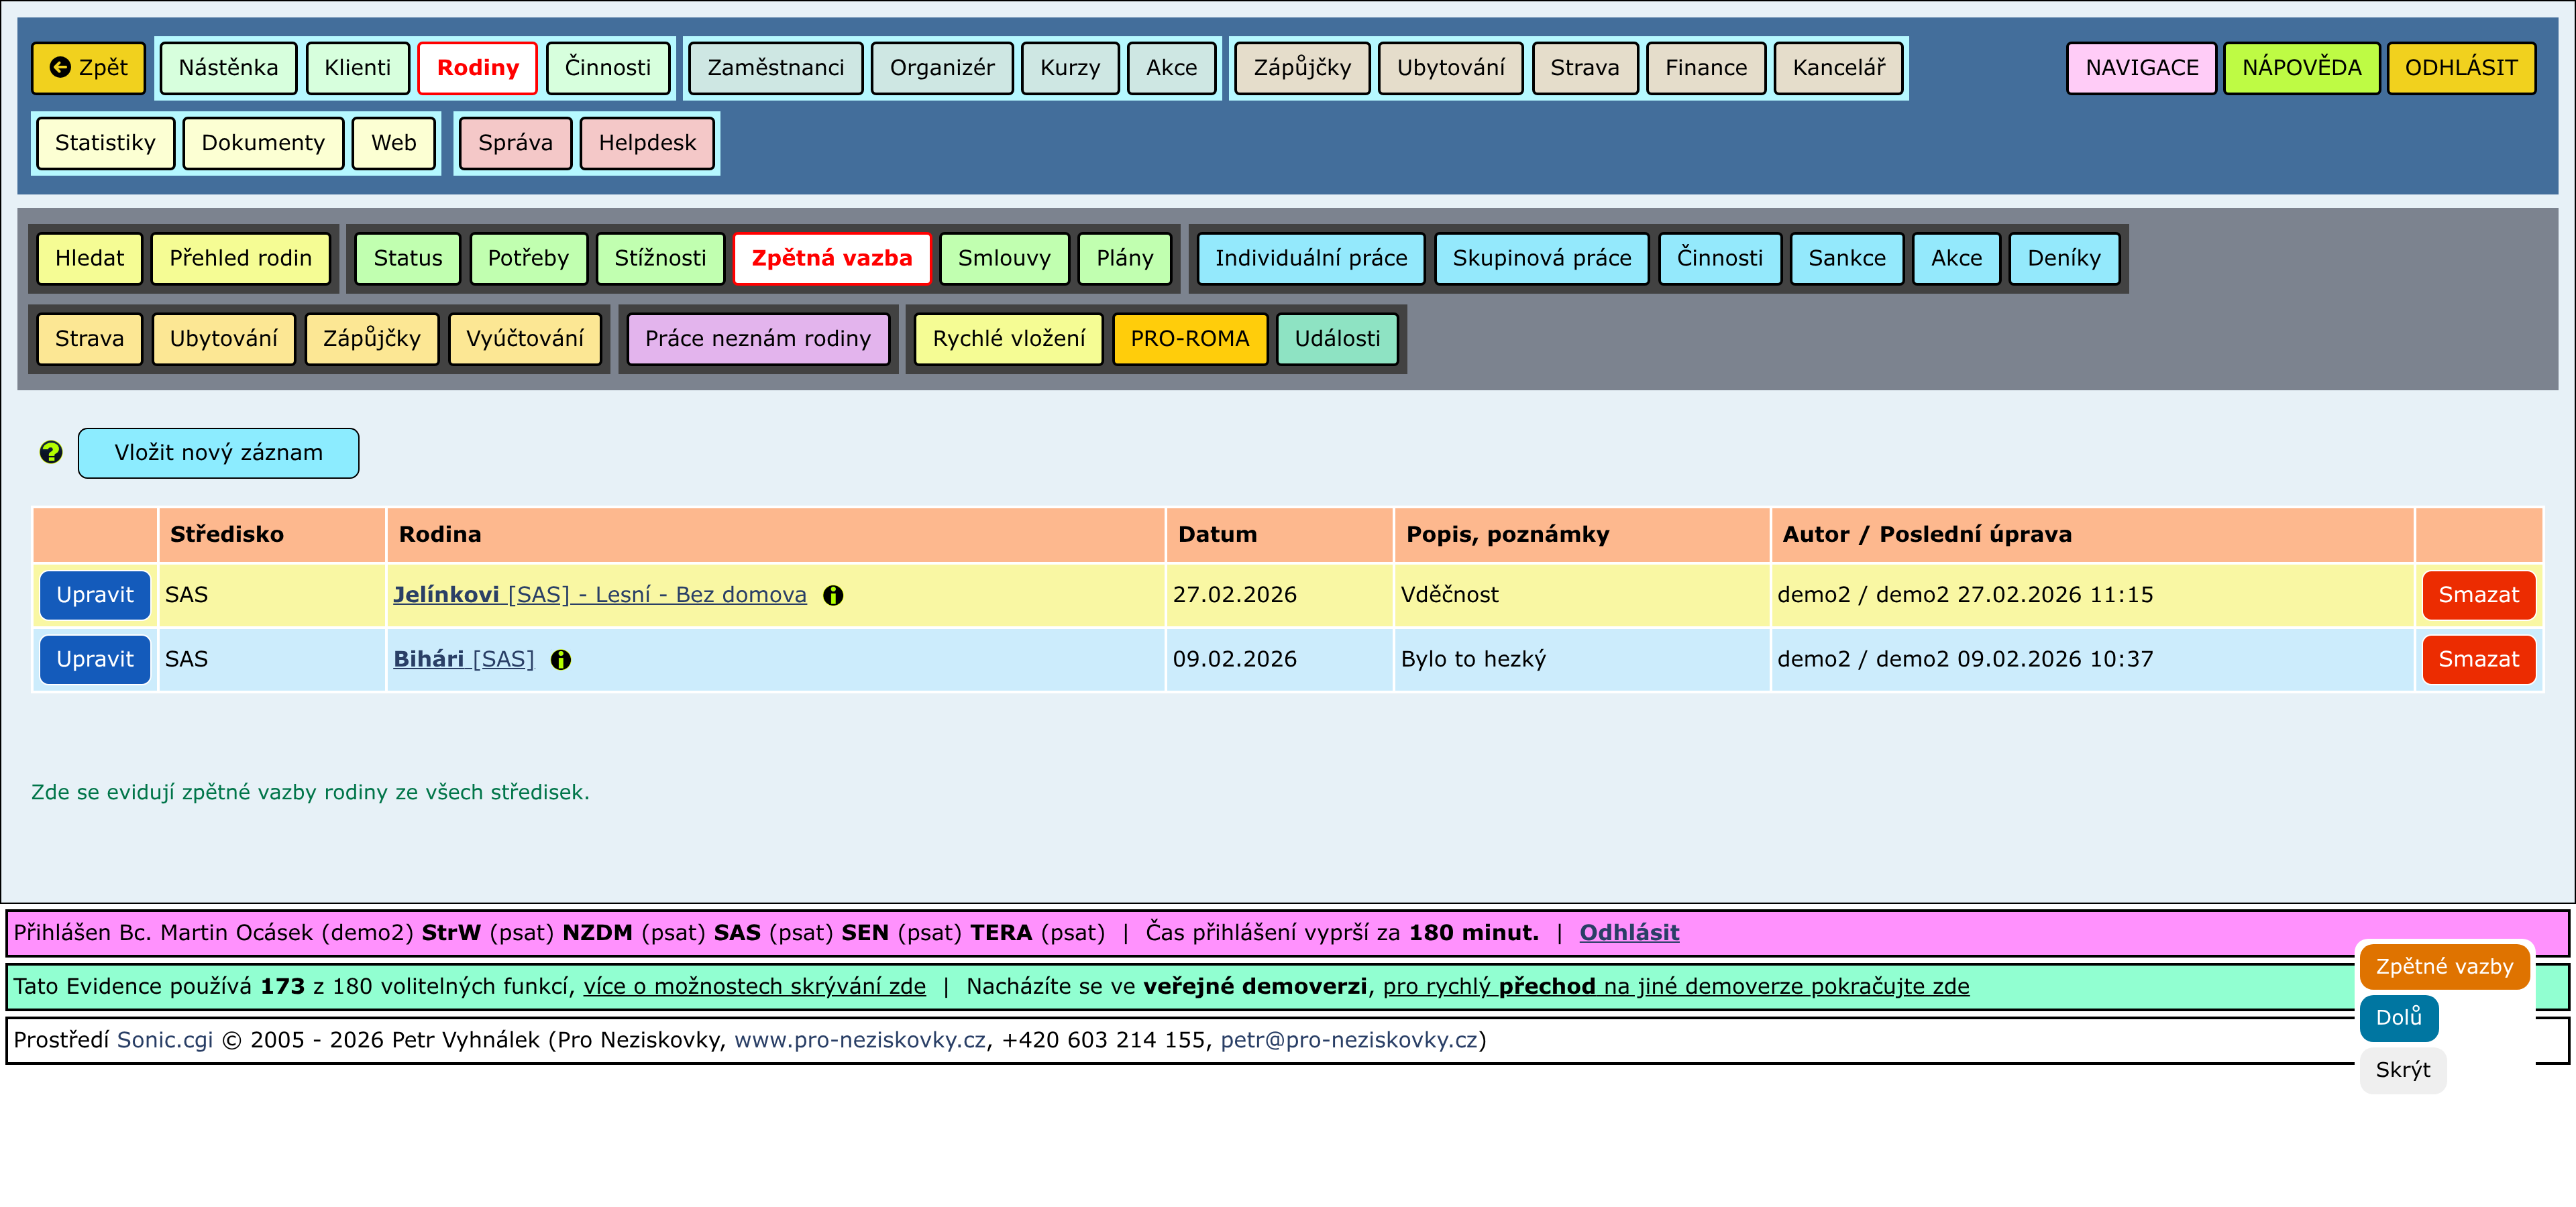Delete the Bihári feedback record
Screen dimensions: 2576x1207
[2477, 659]
